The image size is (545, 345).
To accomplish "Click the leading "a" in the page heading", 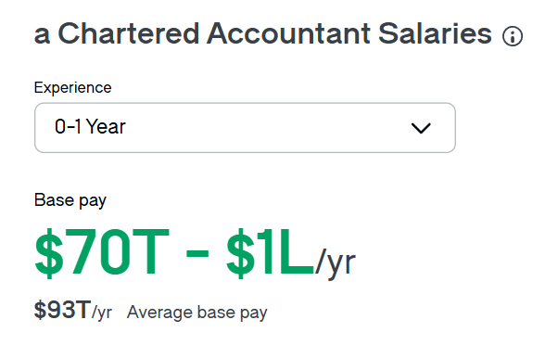I will click(42, 36).
